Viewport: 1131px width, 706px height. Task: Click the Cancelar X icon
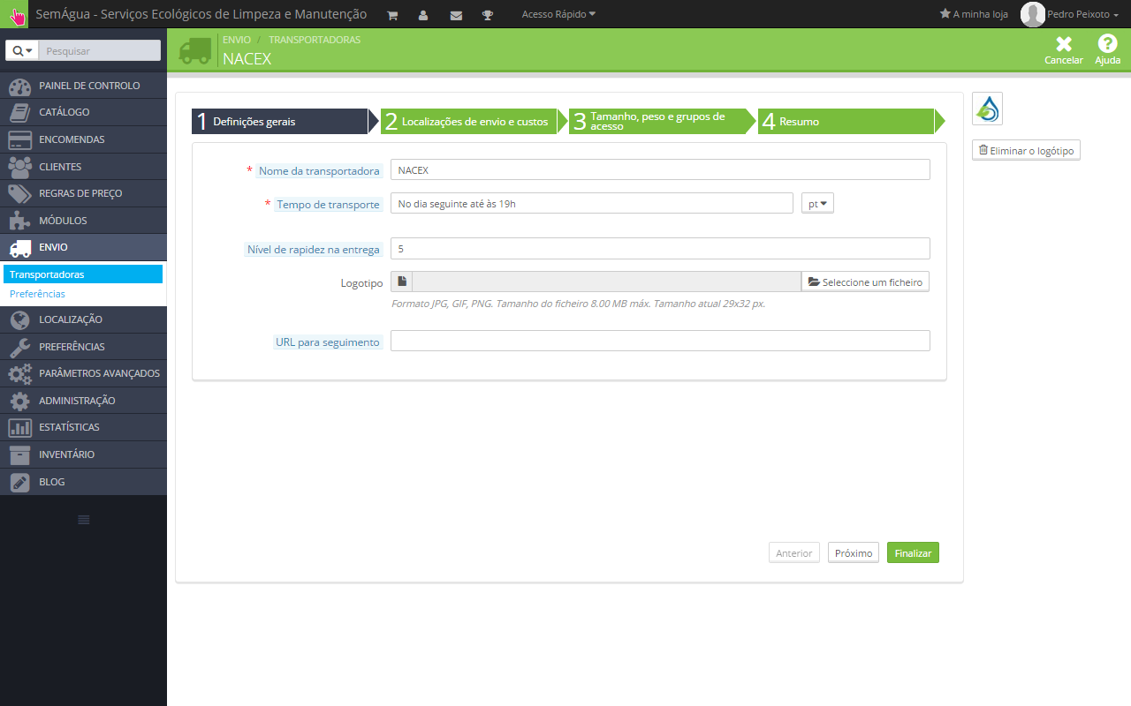(x=1064, y=44)
